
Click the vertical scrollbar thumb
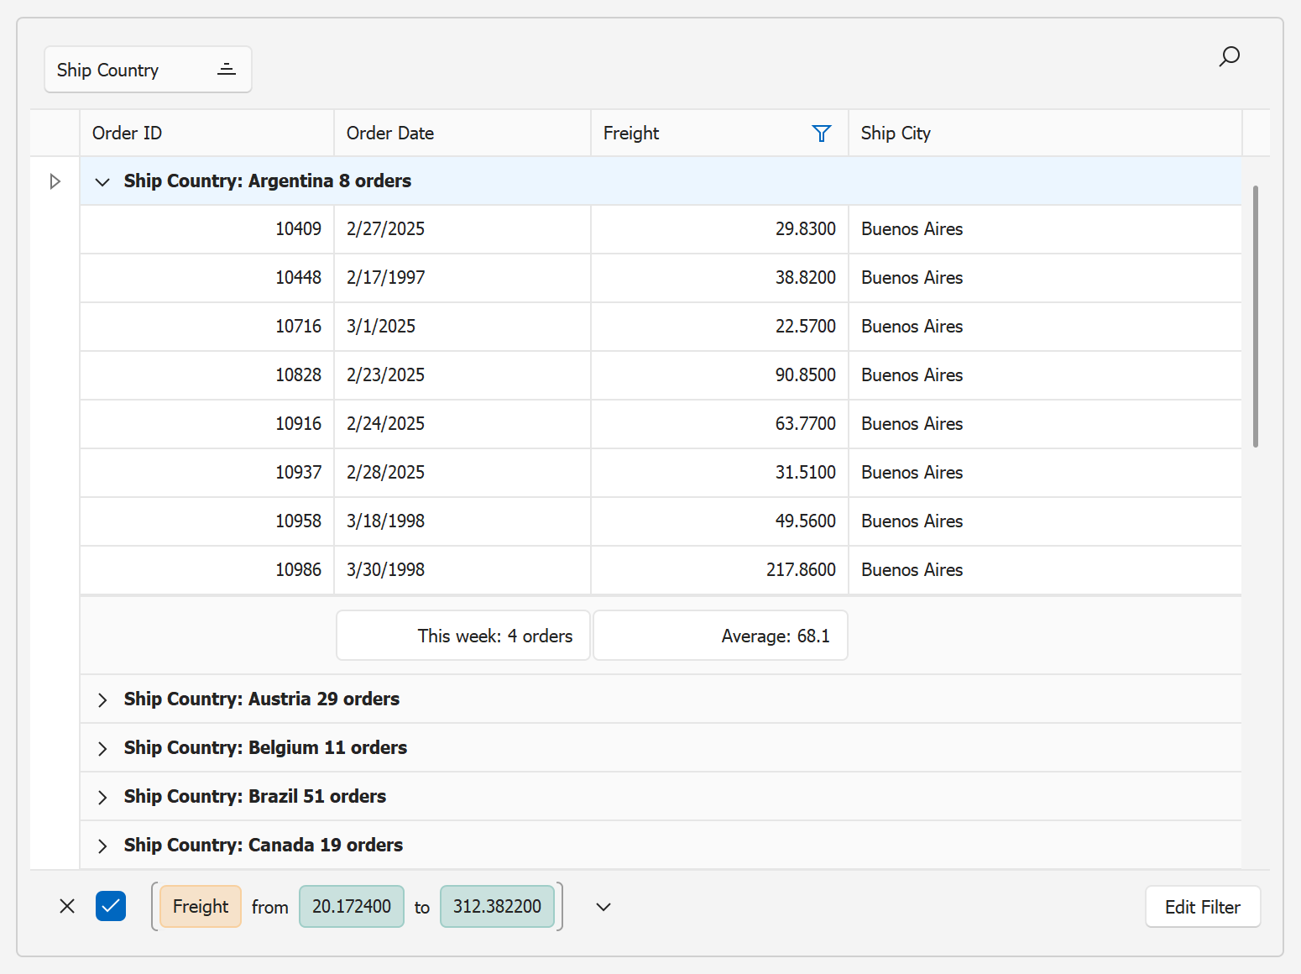point(1255,317)
